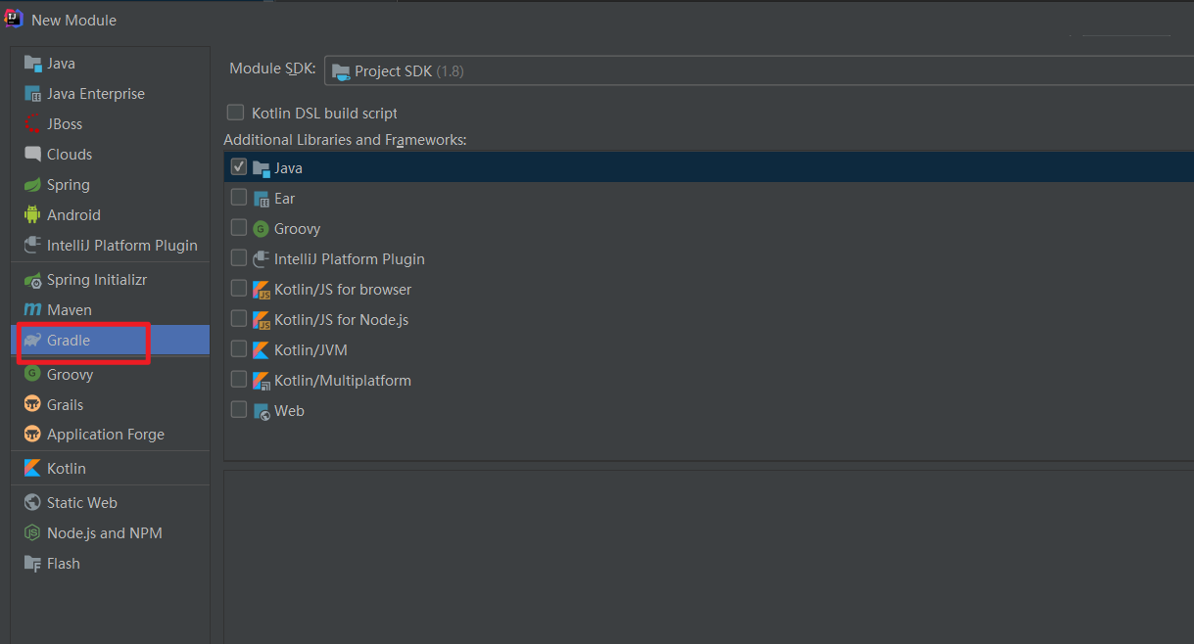Select Maven module type
Screen dimensions: 1194x644
tap(111, 310)
